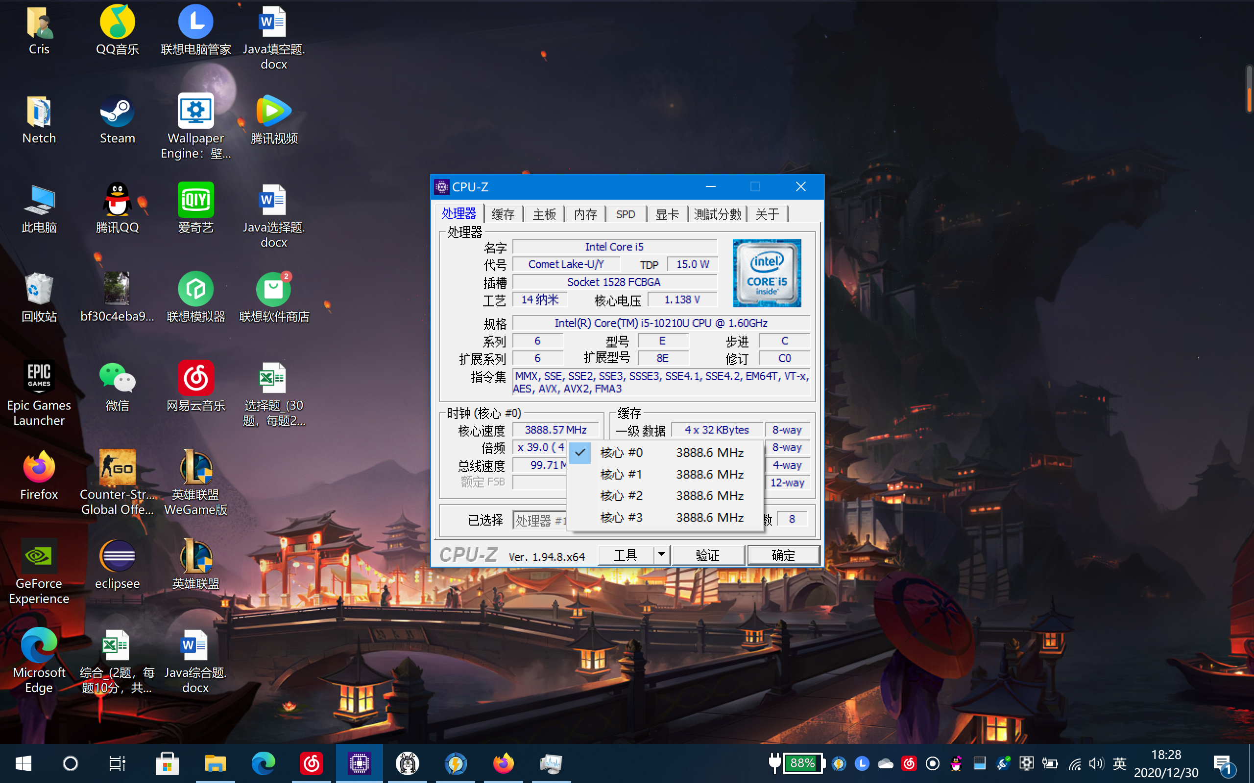Open the SPD tab in CPU-Z
Image resolution: width=1254 pixels, height=783 pixels.
click(626, 214)
